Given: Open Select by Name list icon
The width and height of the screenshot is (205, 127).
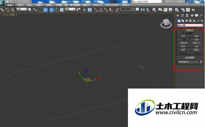Looking at the screenshot, I should (x=35, y=10).
